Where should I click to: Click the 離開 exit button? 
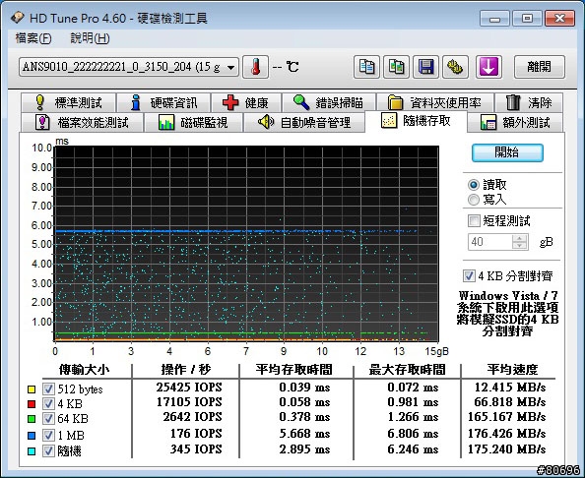coord(539,67)
